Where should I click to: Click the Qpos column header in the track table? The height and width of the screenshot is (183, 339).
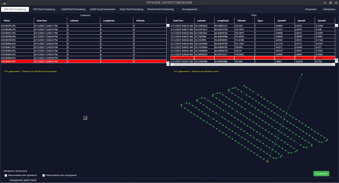264,21
